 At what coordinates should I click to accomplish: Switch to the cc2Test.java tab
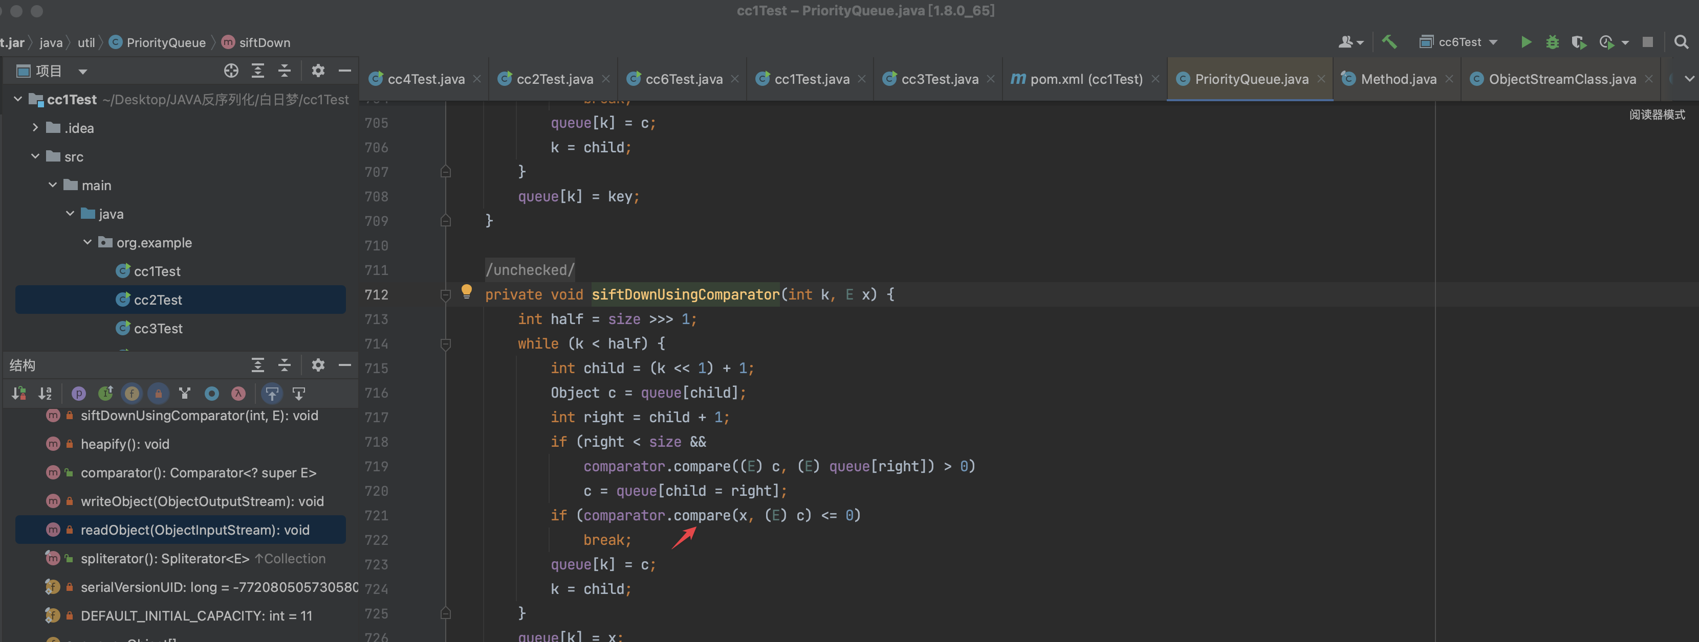[x=555, y=79]
